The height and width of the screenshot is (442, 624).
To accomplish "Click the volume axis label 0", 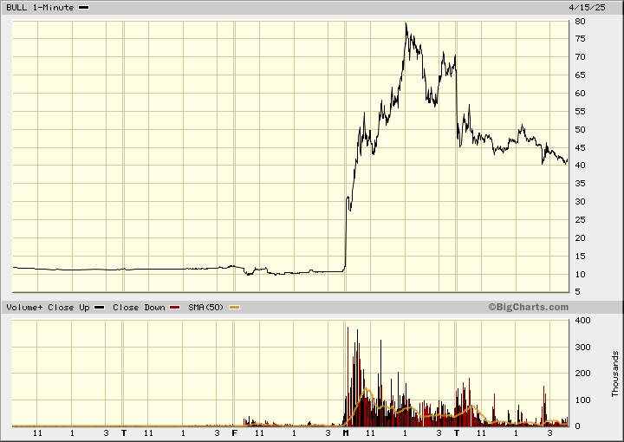I will pyautogui.click(x=577, y=426).
